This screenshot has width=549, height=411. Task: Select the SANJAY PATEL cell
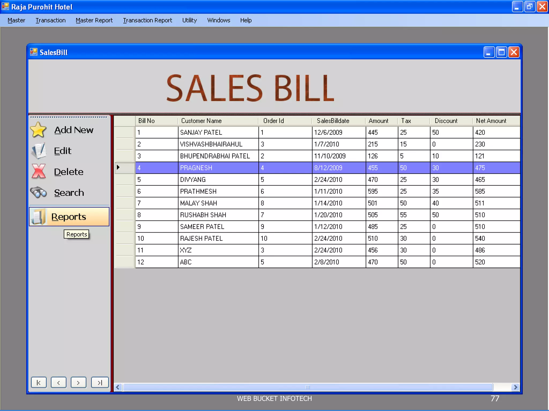(x=218, y=132)
